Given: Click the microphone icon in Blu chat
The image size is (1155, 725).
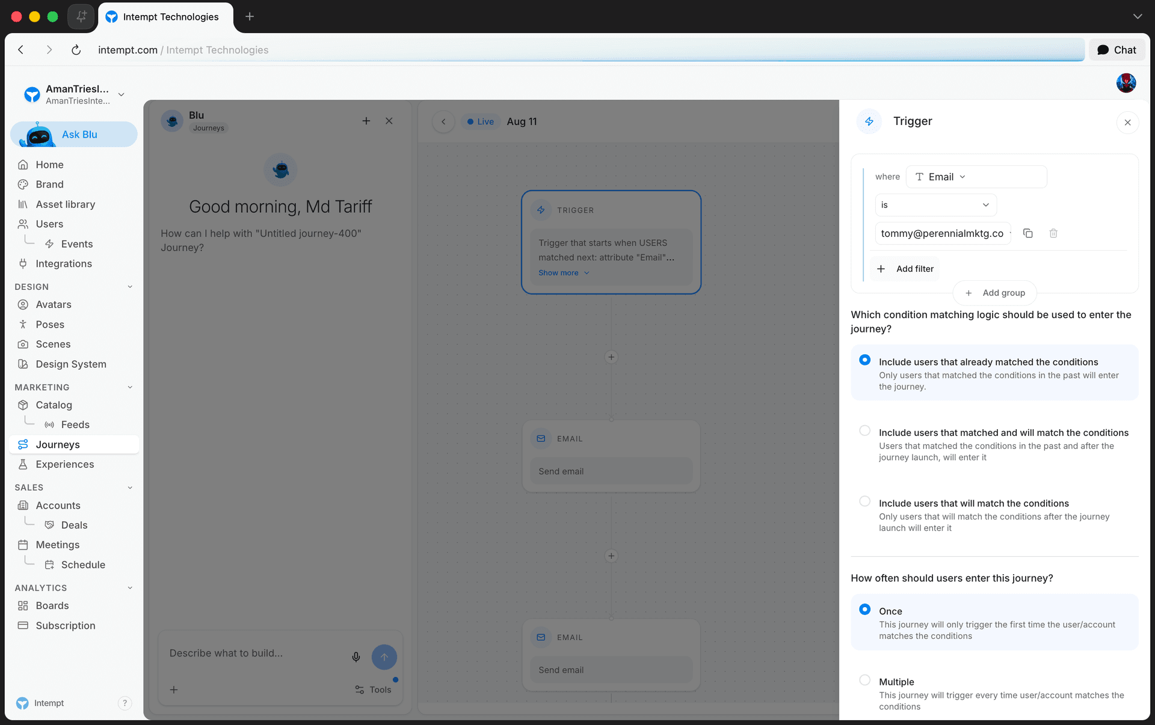Looking at the screenshot, I should pos(356,657).
